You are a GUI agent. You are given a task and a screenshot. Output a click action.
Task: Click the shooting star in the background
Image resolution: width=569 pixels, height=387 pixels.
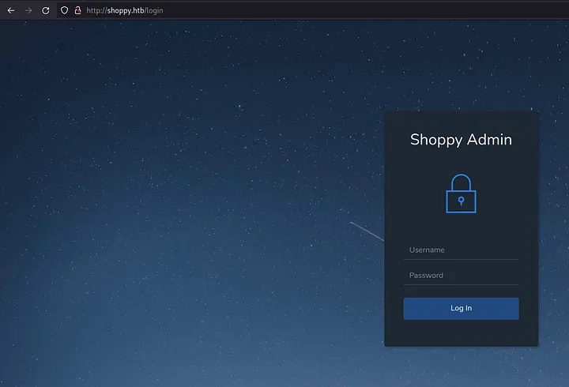pyautogui.click(x=366, y=231)
